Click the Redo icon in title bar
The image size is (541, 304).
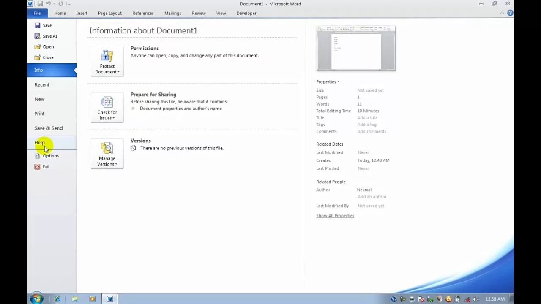click(x=61, y=4)
